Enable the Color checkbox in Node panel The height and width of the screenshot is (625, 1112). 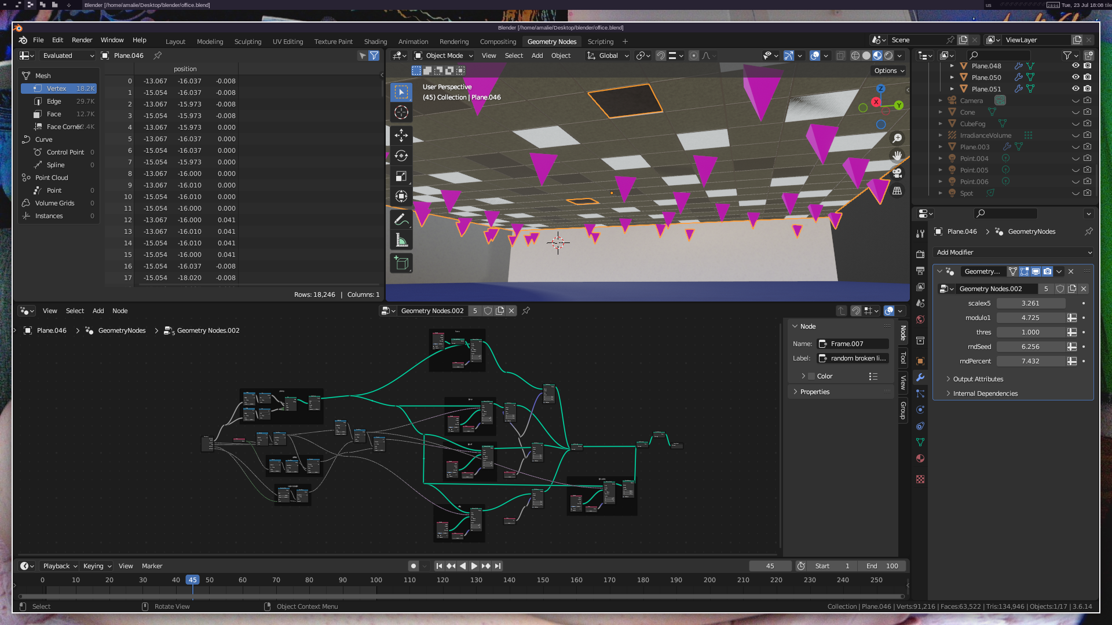811,376
